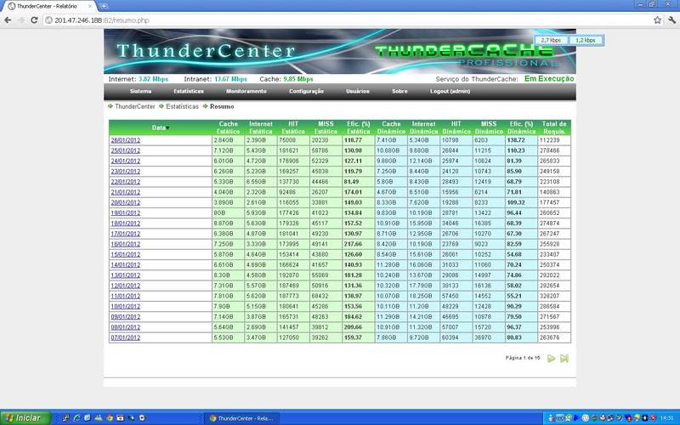The width and height of the screenshot is (680, 425).
Task: Sort table by Data column header
Action: click(160, 127)
